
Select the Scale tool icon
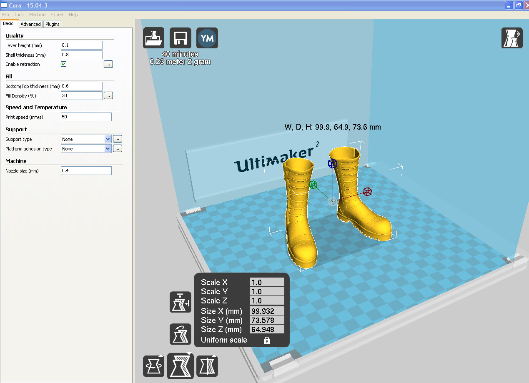181,365
